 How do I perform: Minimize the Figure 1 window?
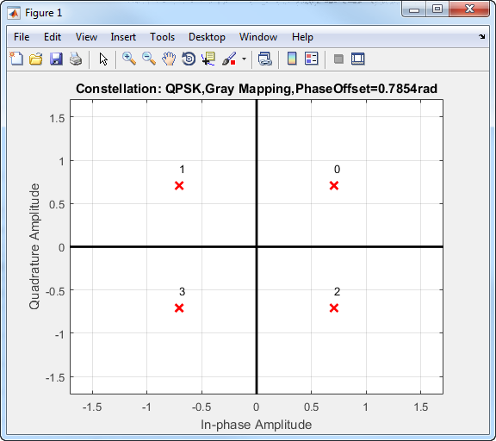[413, 9]
